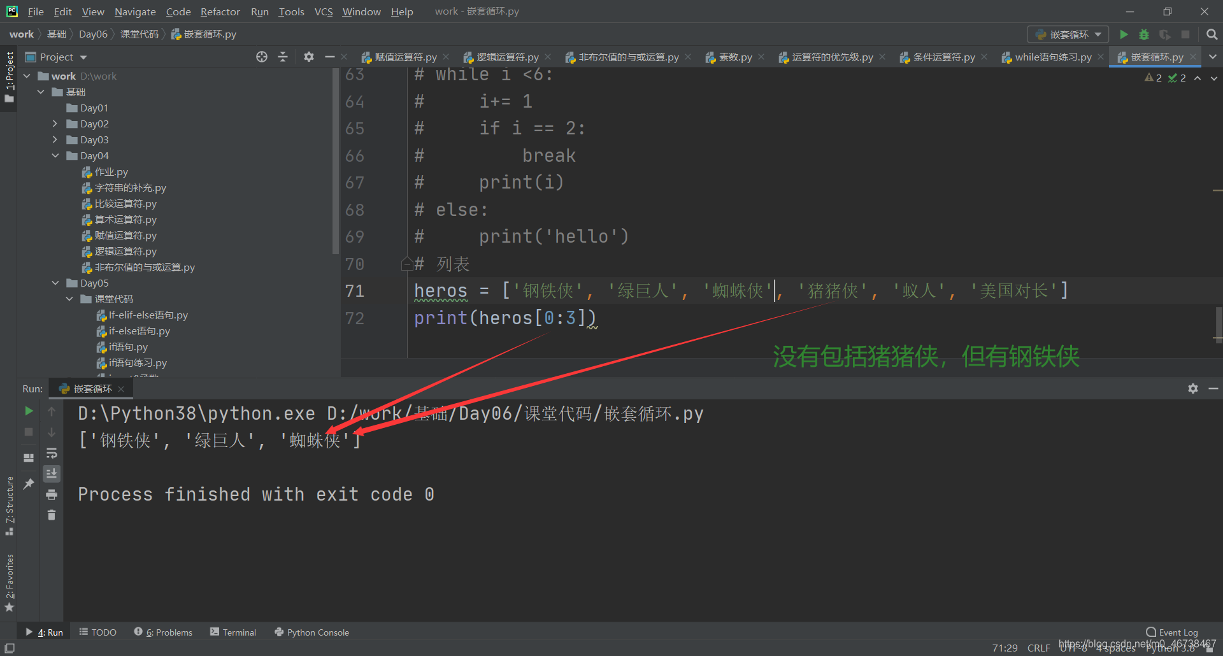Restore layout icon in Run panel
1223x656 pixels.
click(29, 457)
